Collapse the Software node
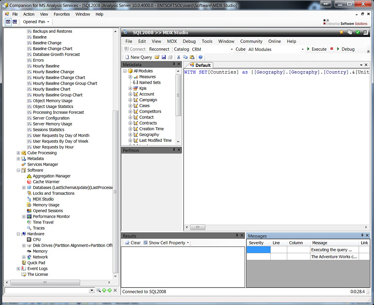This screenshot has width=374, height=305. coord(18,170)
